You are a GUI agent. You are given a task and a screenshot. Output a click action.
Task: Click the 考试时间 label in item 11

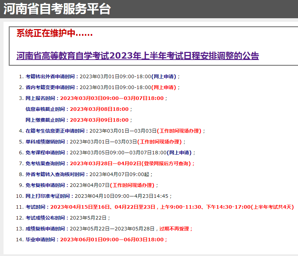click(38, 207)
